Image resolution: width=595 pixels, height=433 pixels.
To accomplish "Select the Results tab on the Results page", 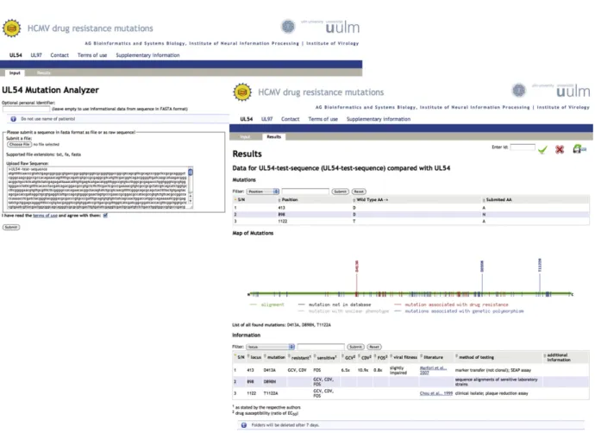I will (x=273, y=137).
